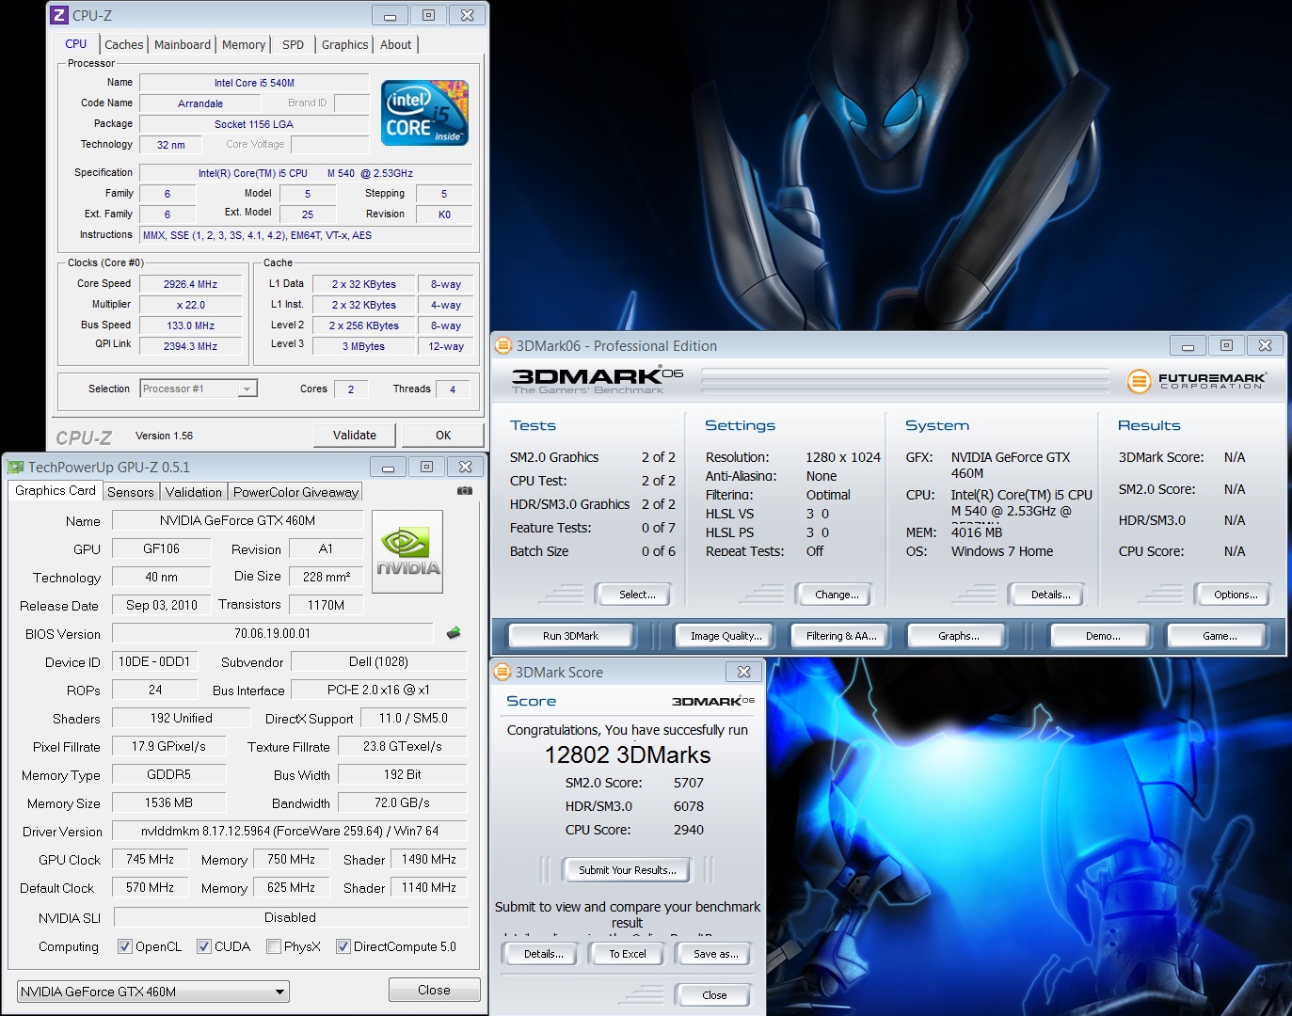This screenshot has height=1016, width=1292.
Task: Click the Instructions list field in CPU-Z
Action: click(306, 235)
